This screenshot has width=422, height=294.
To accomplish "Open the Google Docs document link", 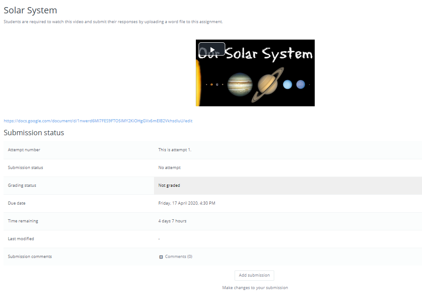I will click(x=98, y=121).
